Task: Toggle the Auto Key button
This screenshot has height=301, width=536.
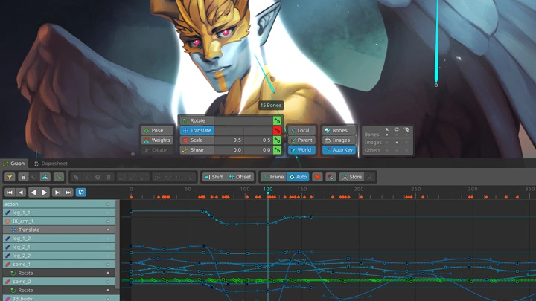Action: (339, 150)
